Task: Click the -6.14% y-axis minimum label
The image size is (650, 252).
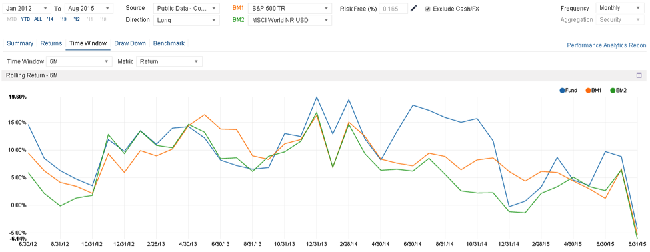Action: [x=18, y=239]
